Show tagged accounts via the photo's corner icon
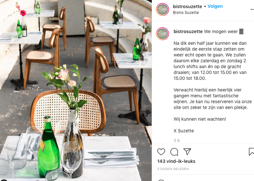Image resolution: width=254 pixels, height=181 pixels. pyautogui.click(x=4, y=180)
